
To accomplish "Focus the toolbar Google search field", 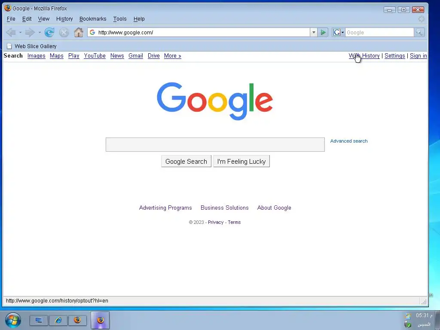I will (379, 33).
